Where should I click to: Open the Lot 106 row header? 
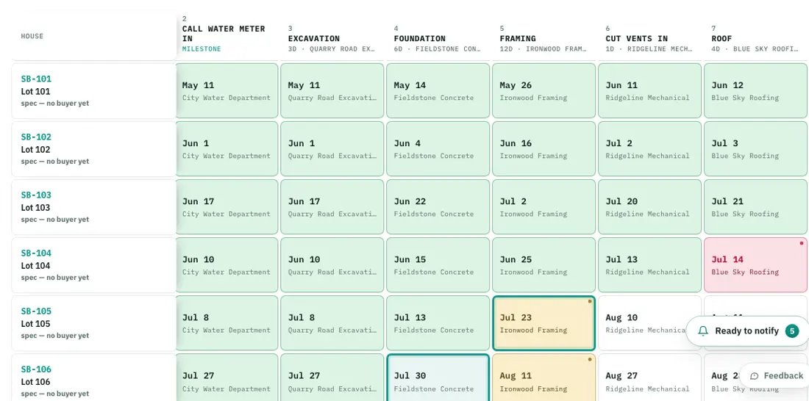(94, 377)
